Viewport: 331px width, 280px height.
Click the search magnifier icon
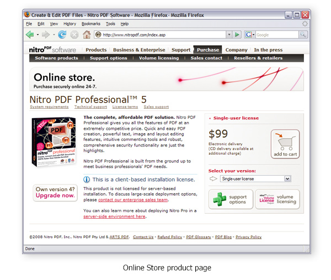(303, 34)
